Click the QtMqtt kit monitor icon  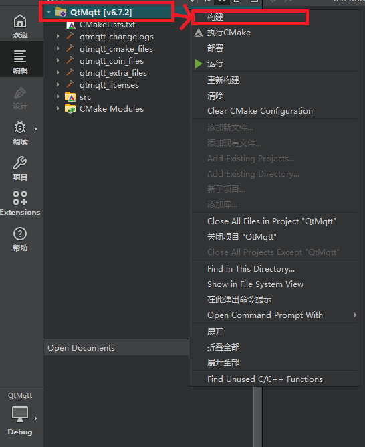(x=20, y=414)
